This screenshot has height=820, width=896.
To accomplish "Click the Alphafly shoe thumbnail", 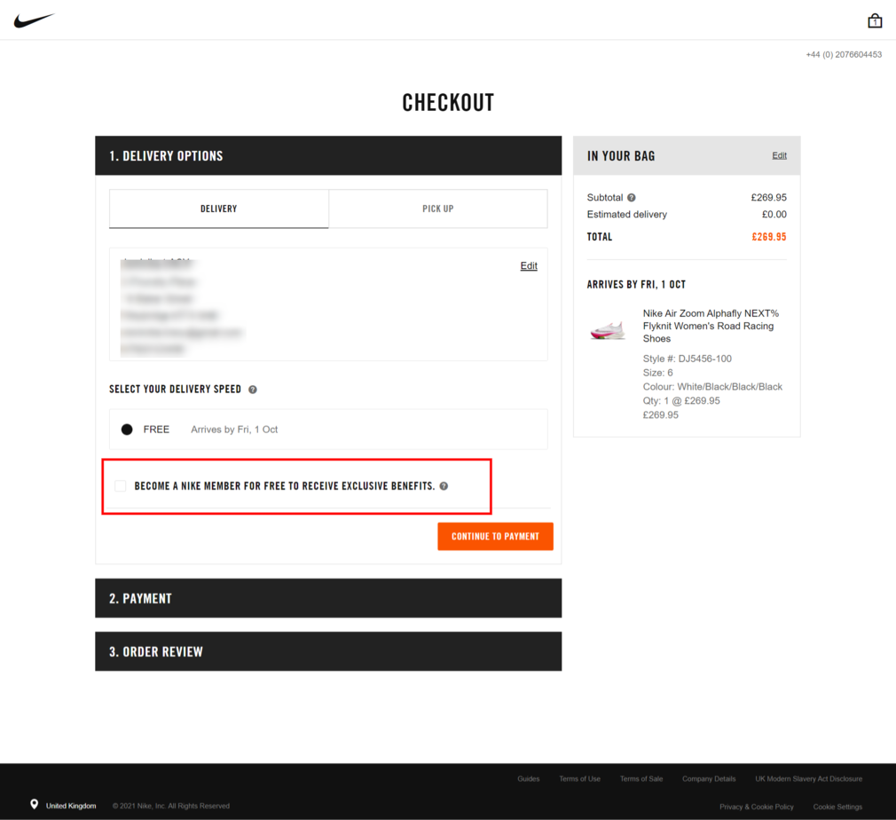I will (x=608, y=330).
